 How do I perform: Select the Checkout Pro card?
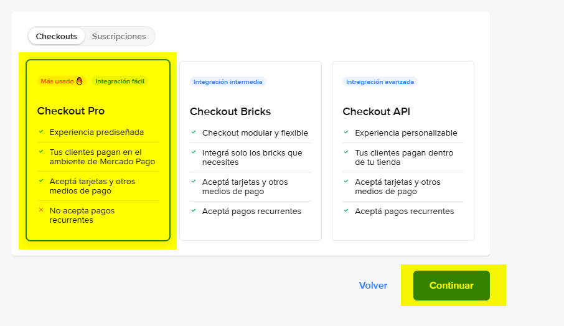point(98,151)
